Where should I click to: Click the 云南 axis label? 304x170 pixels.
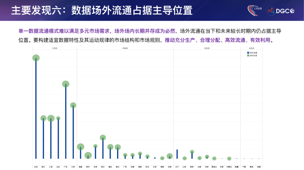pos(199,167)
